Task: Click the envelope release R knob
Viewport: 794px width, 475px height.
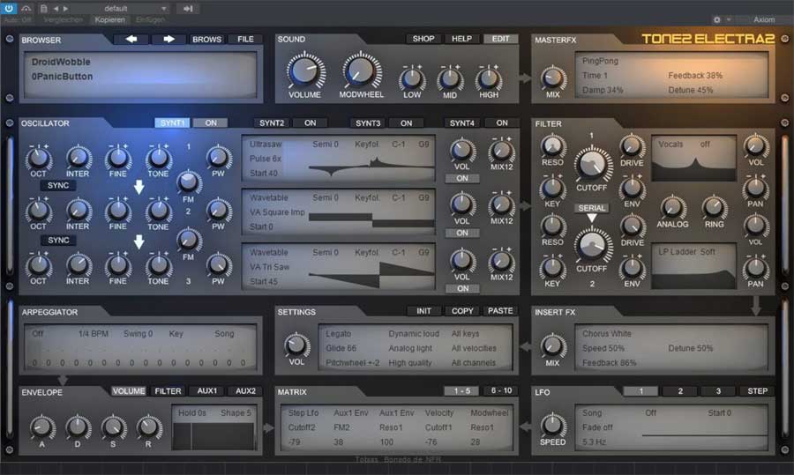Action: pos(148,427)
